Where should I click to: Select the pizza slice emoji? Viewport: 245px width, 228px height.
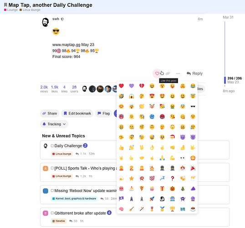142,188
